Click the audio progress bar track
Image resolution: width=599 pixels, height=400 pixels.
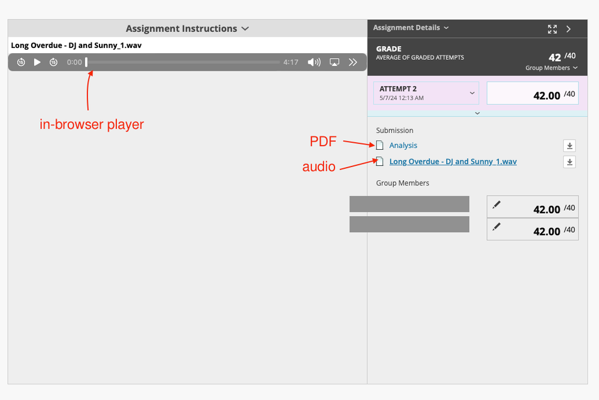[183, 62]
